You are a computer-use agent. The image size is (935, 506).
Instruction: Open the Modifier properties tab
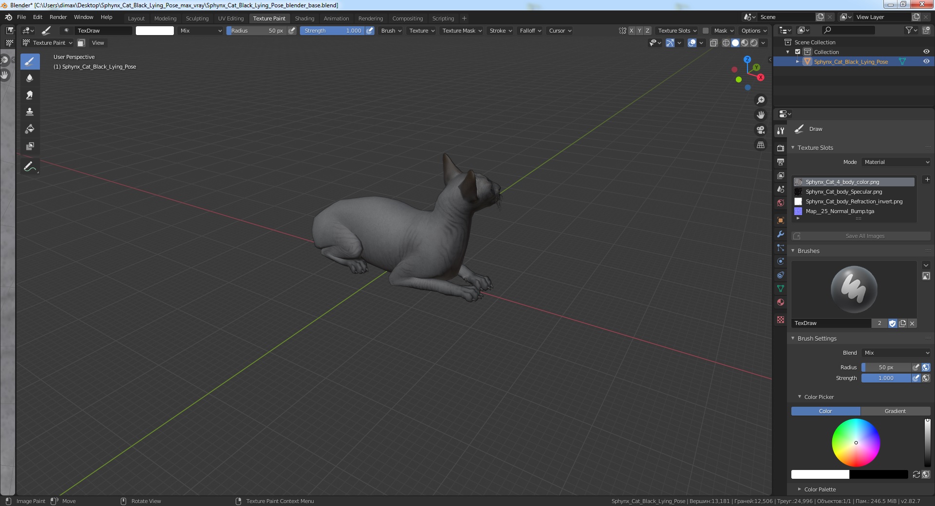tap(781, 234)
